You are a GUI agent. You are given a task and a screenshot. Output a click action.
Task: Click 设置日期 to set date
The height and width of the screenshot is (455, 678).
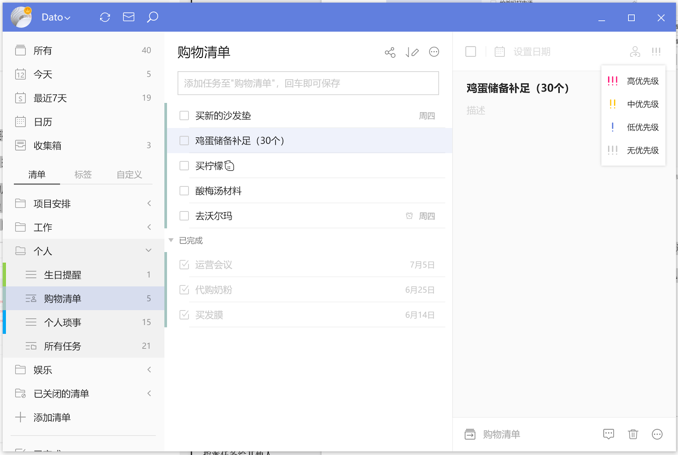[531, 52]
